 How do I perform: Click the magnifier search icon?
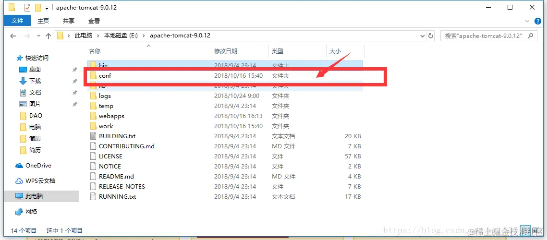pos(530,36)
